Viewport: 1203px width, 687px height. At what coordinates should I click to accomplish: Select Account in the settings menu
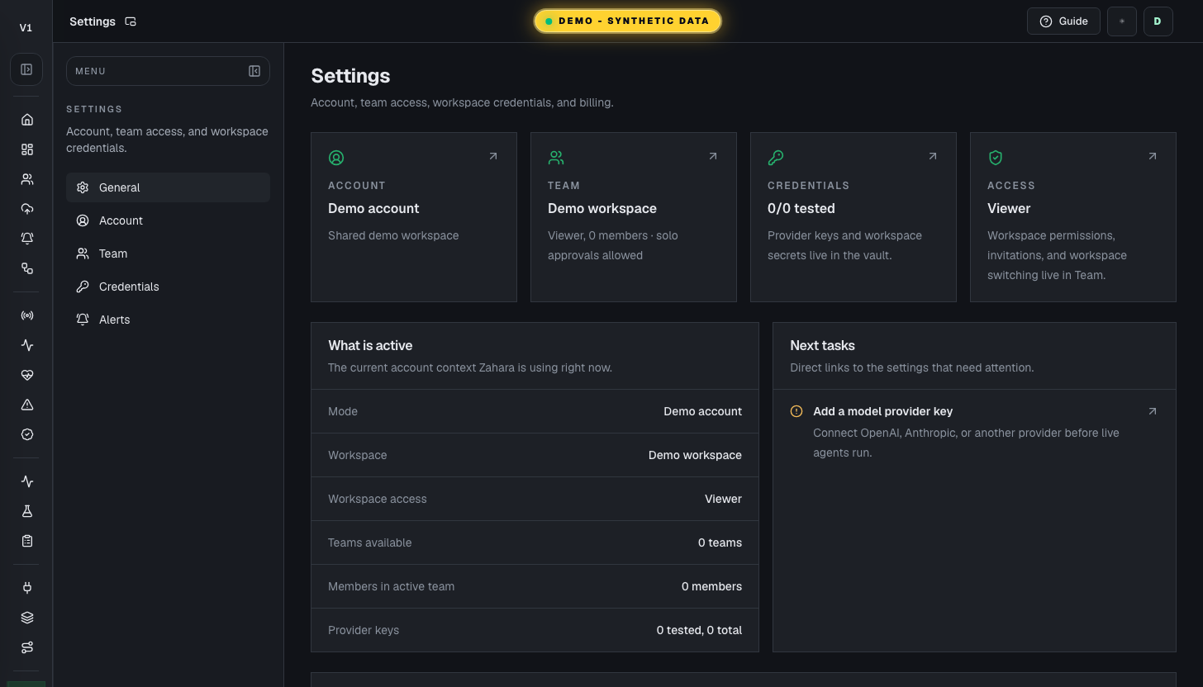pyautogui.click(x=168, y=220)
